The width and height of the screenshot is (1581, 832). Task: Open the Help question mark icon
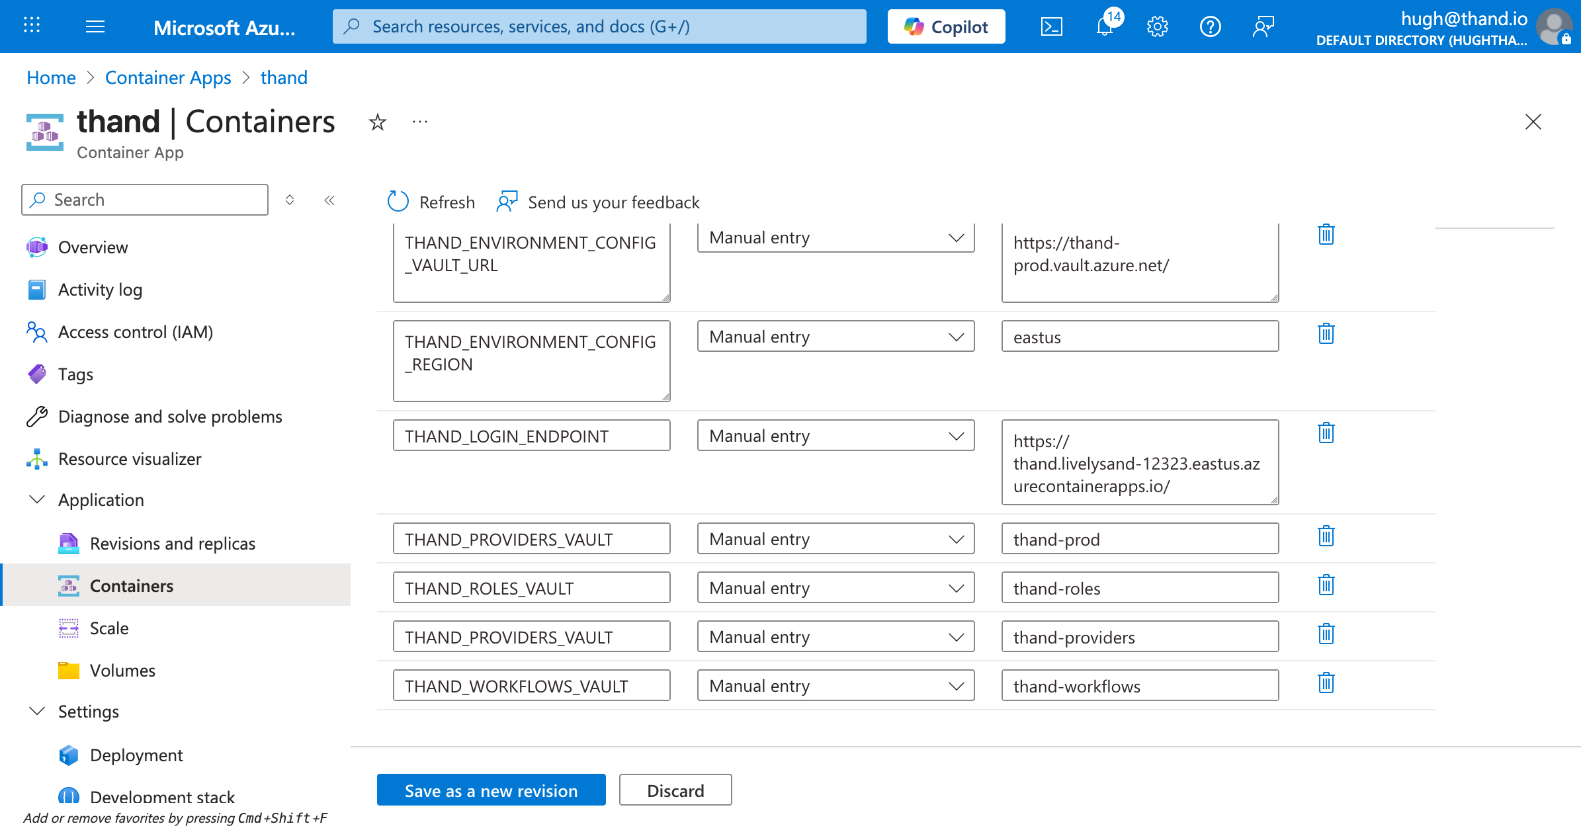(x=1210, y=26)
